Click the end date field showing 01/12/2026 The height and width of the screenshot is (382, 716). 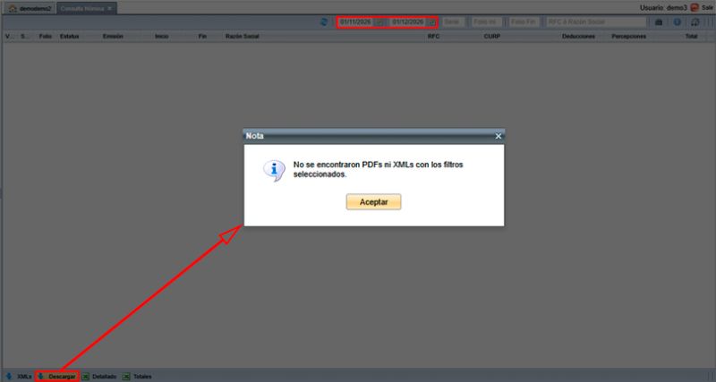[408, 21]
